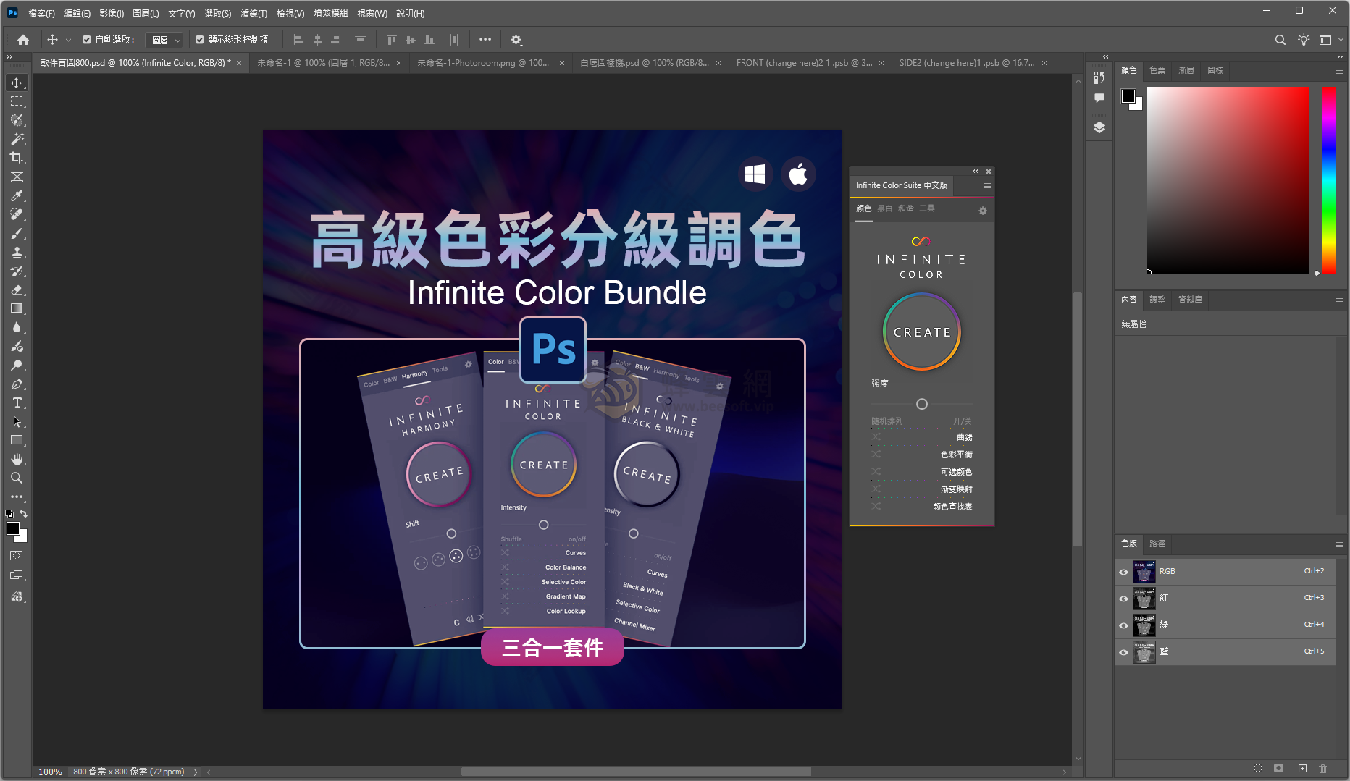Viewport: 1350px width, 781px height.
Task: Select the Clone Stamp tool
Action: pyautogui.click(x=17, y=252)
